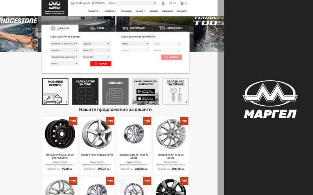This screenshot has width=313, height=195.
Task: Open the shopping cart icon
Action: click(182, 3)
